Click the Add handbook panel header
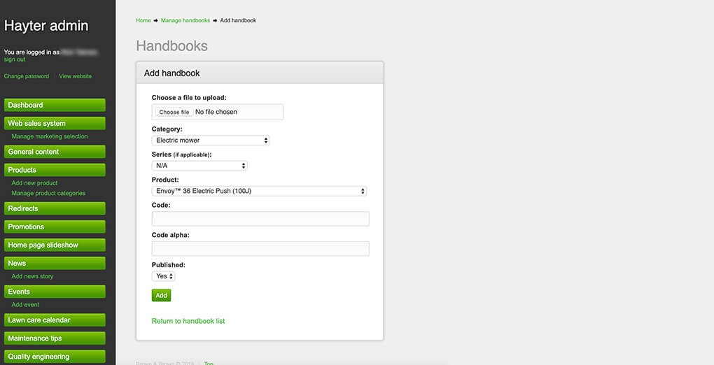This screenshot has height=365, width=714. coord(260,73)
